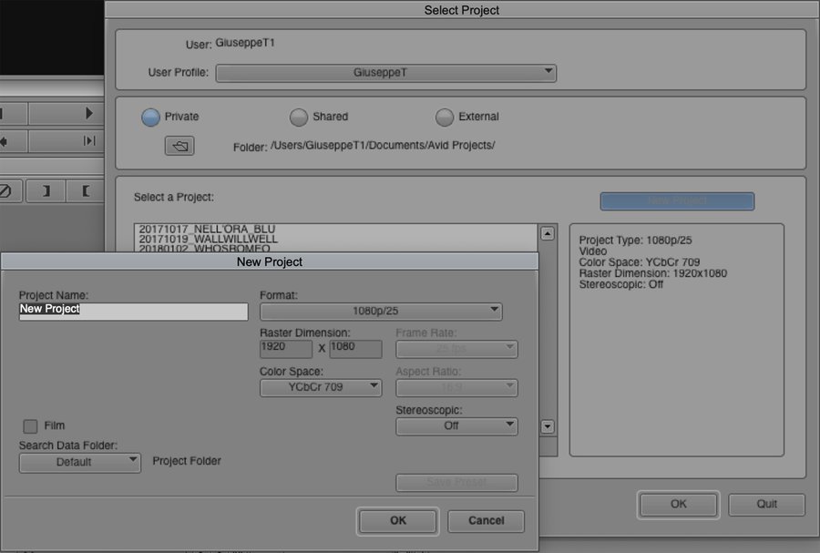Select project 20171017_NELL'ORA_BLU in list
This screenshot has width=820, height=553.
coord(206,229)
